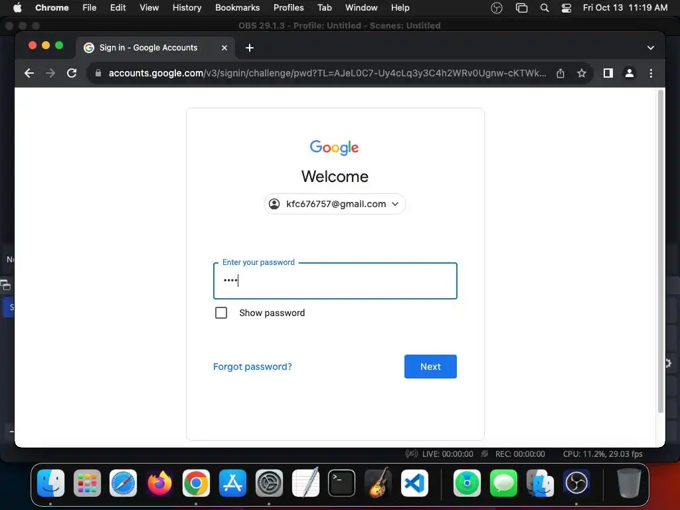Open the kfc676757@gmail.com account switcher
Viewport: 680px width, 510px height.
coord(335,204)
